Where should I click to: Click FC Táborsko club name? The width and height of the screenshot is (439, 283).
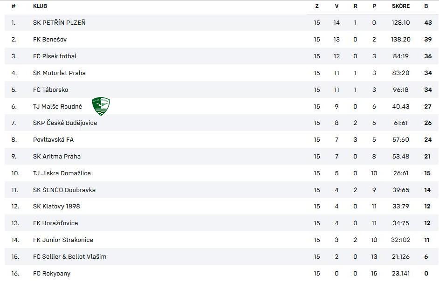click(x=50, y=90)
